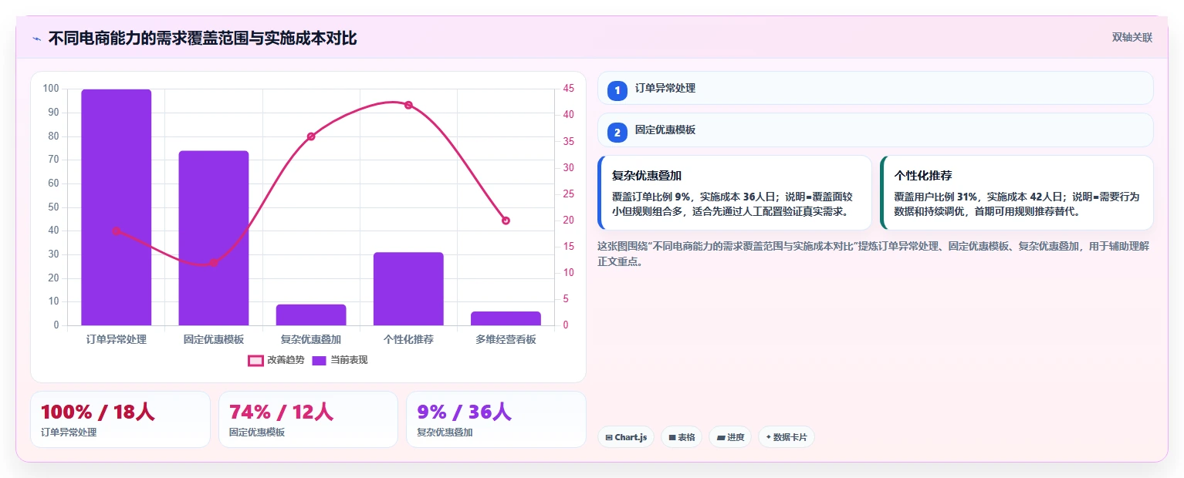Viewport: 1184px width, 478px height.
Task: Click the right axis value 45
Action: (x=568, y=89)
